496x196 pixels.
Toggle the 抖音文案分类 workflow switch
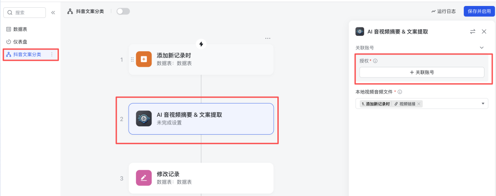(123, 11)
